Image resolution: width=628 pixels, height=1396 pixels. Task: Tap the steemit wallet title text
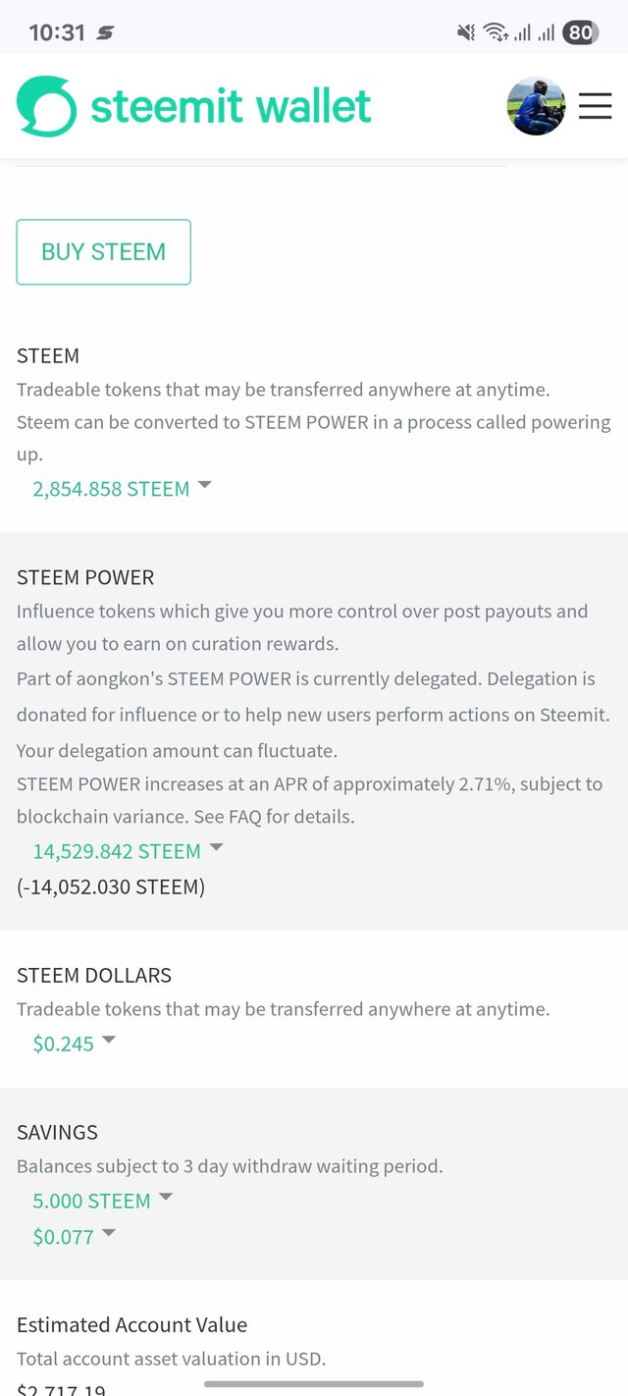231,106
